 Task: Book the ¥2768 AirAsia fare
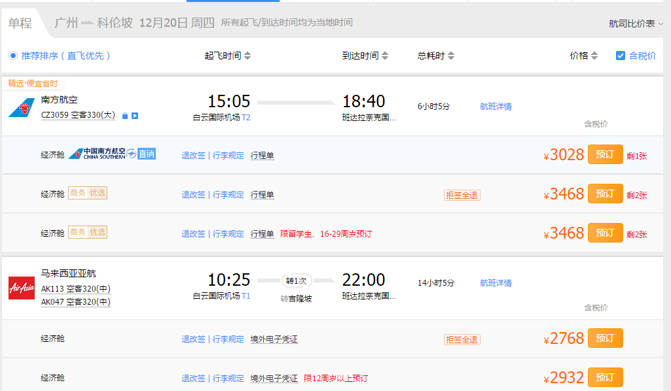click(605, 338)
